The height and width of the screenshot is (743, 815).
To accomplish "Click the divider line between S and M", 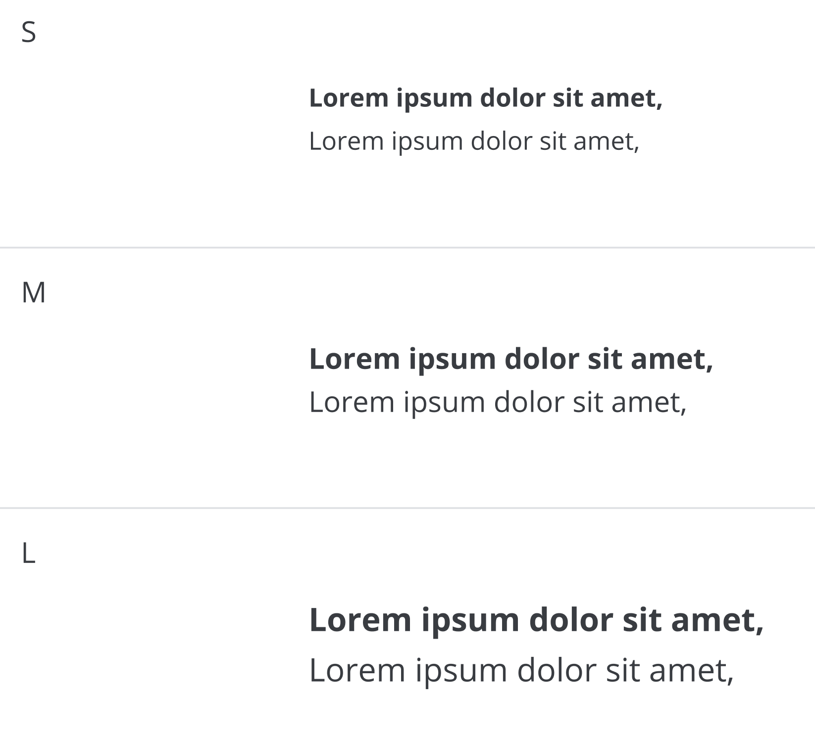I will click(x=407, y=247).
